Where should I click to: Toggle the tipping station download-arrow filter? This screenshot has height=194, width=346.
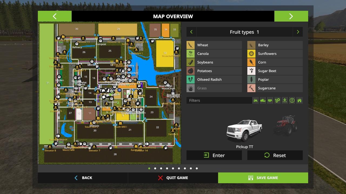[285, 101]
